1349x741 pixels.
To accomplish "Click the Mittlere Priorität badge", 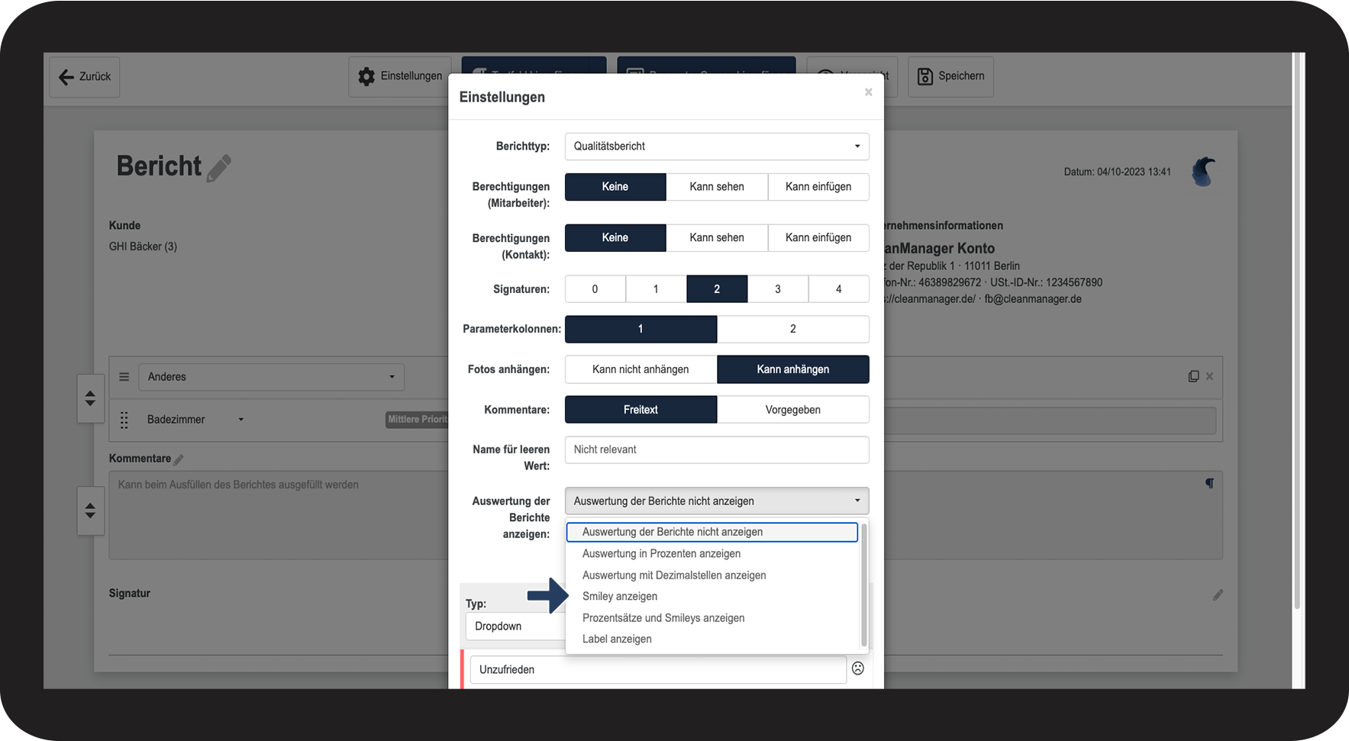I will coord(417,420).
